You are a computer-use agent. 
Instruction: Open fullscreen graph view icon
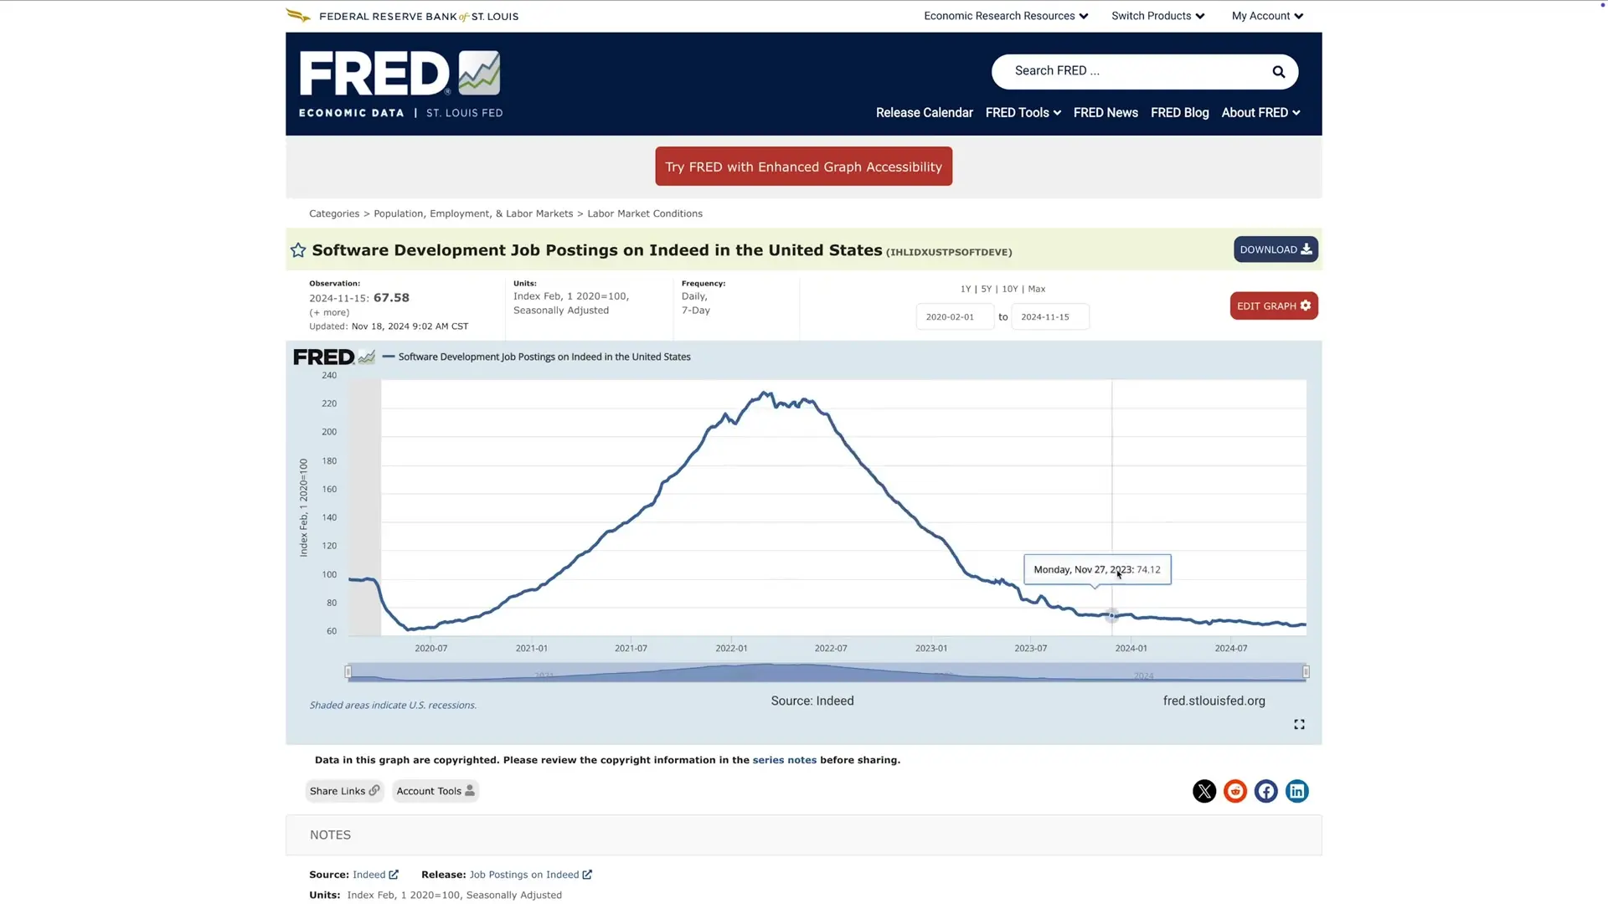click(x=1299, y=724)
